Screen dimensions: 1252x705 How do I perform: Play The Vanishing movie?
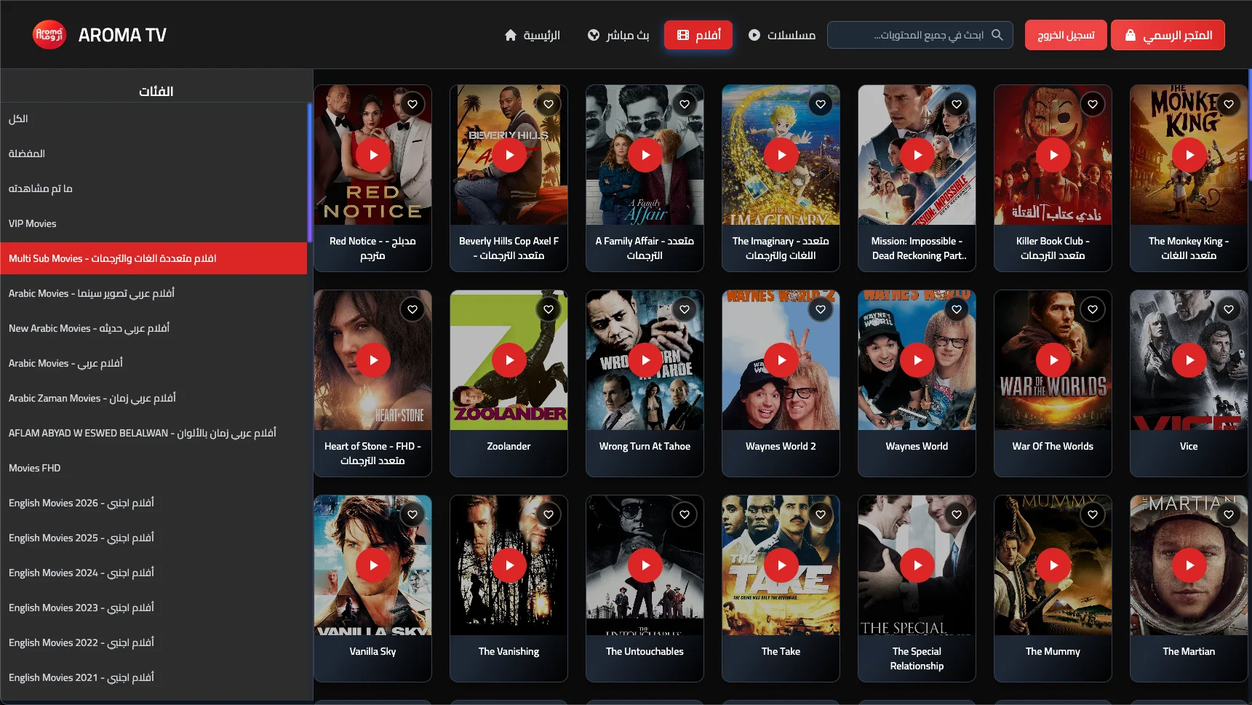[x=509, y=565]
